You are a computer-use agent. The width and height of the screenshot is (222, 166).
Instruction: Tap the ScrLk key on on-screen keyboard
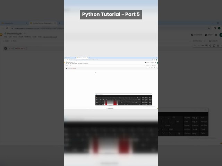[195, 129]
